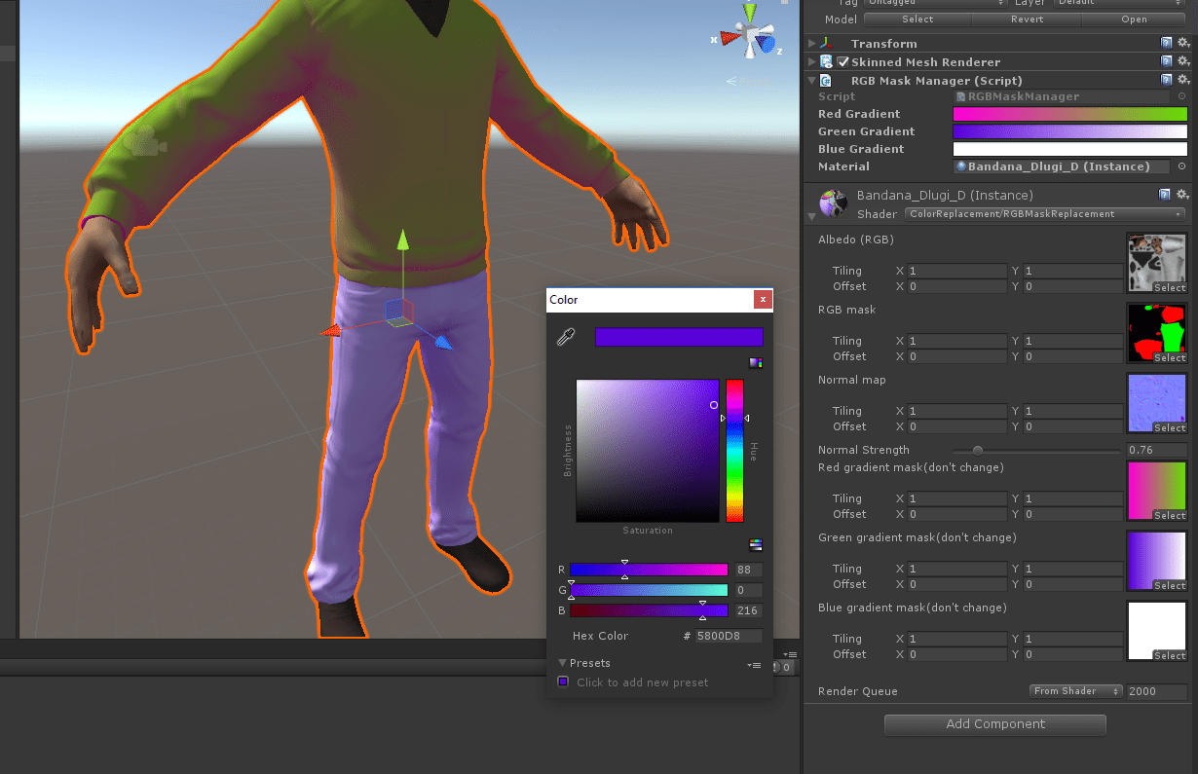The height and width of the screenshot is (774, 1198).
Task: Click the Add Component button
Action: 994,724
